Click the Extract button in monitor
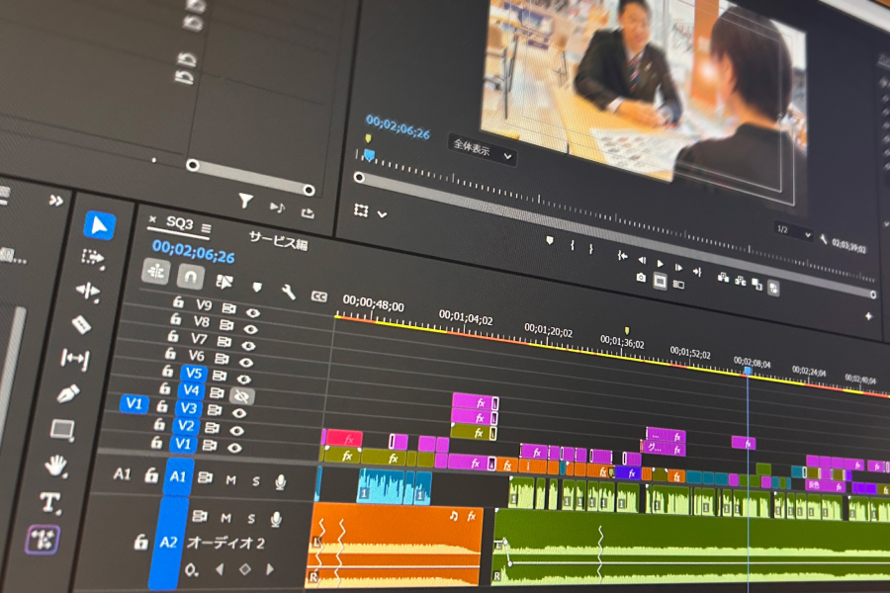Image resolution: width=890 pixels, height=593 pixels. click(x=740, y=281)
